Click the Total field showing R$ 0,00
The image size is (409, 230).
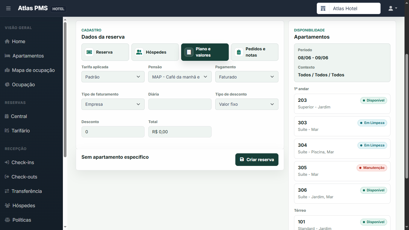(180, 132)
